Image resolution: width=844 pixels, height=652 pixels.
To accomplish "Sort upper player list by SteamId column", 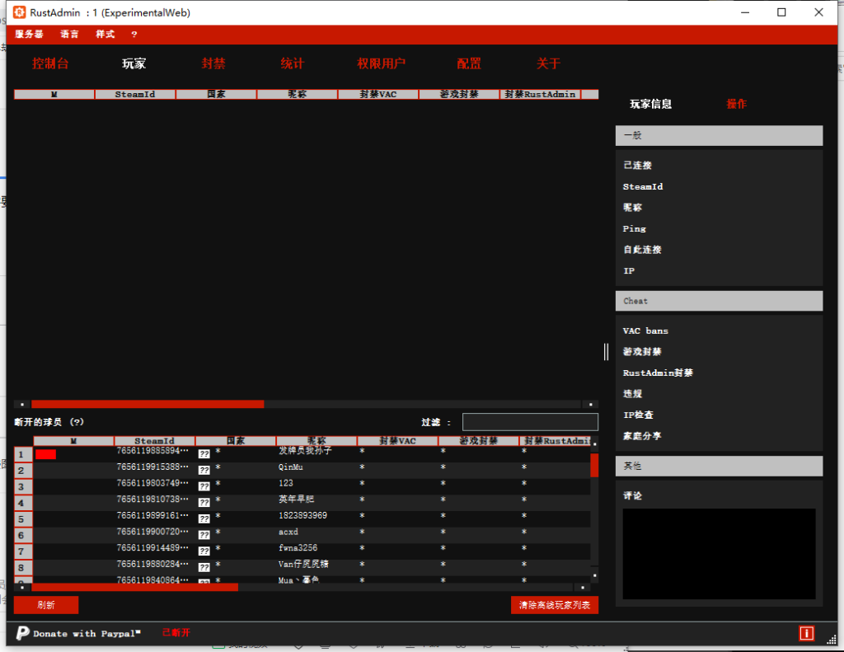I will (x=135, y=95).
